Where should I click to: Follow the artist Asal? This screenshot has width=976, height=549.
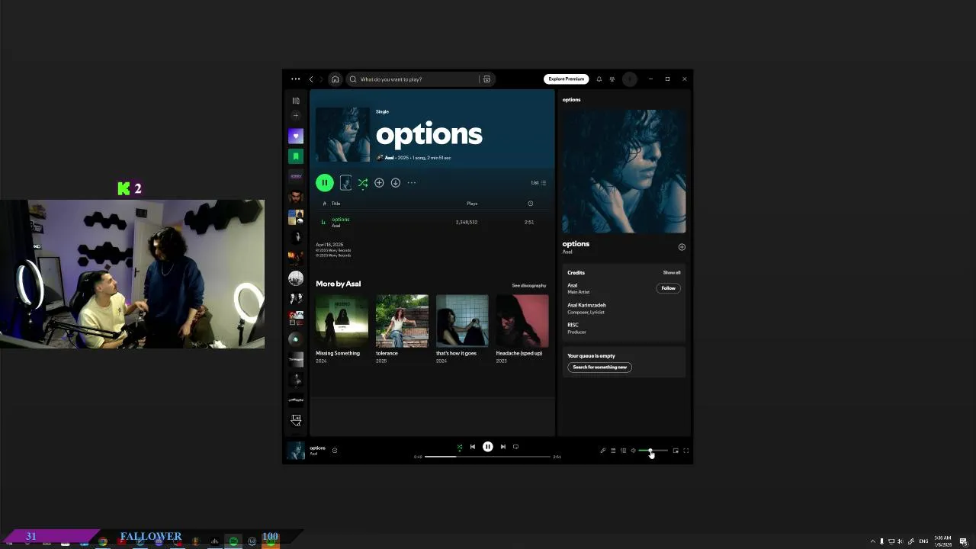(x=668, y=288)
